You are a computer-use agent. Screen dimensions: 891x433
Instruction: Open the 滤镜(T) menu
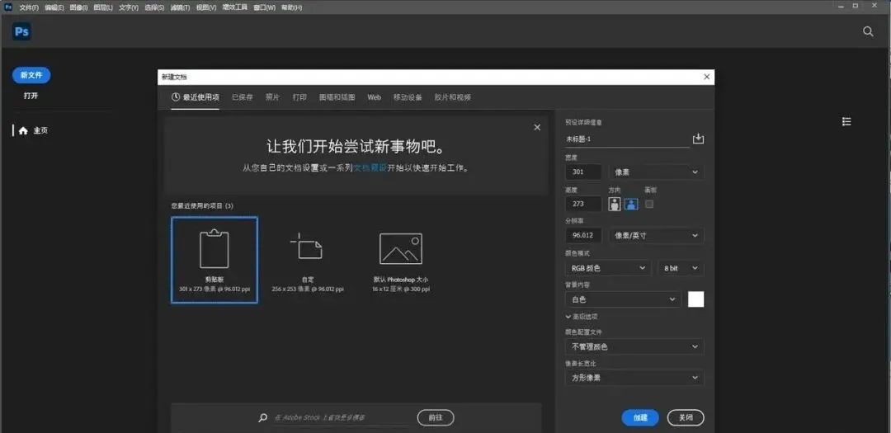pos(180,7)
